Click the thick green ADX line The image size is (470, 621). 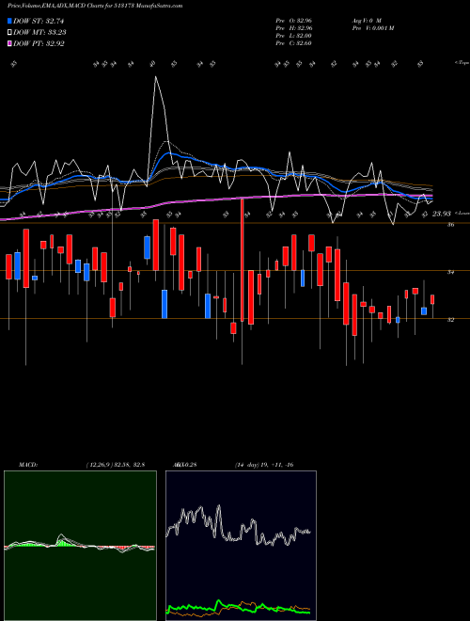(238, 607)
